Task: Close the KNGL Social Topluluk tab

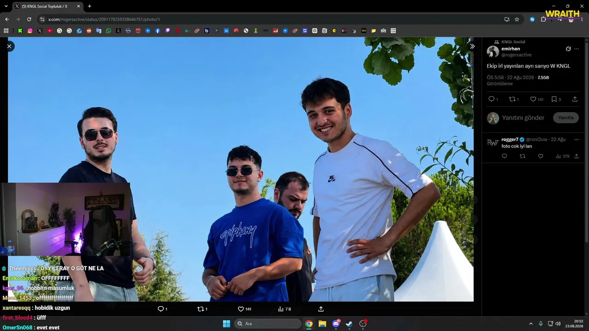Action: coord(78,6)
